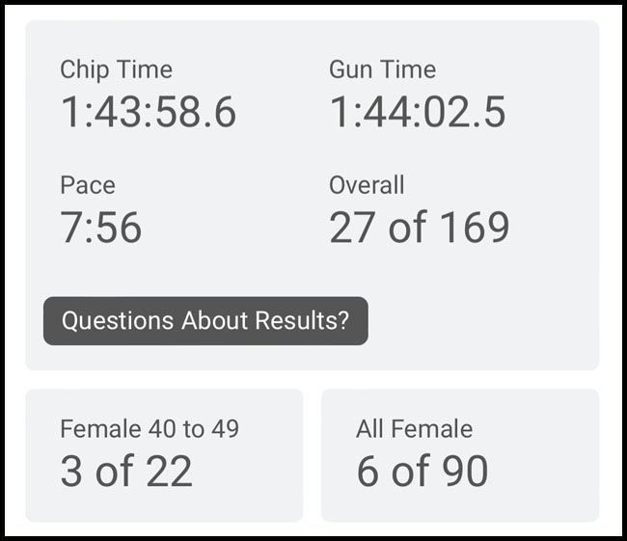
Task: Select the overall placement 27 of 169
Action: pyautogui.click(x=419, y=228)
